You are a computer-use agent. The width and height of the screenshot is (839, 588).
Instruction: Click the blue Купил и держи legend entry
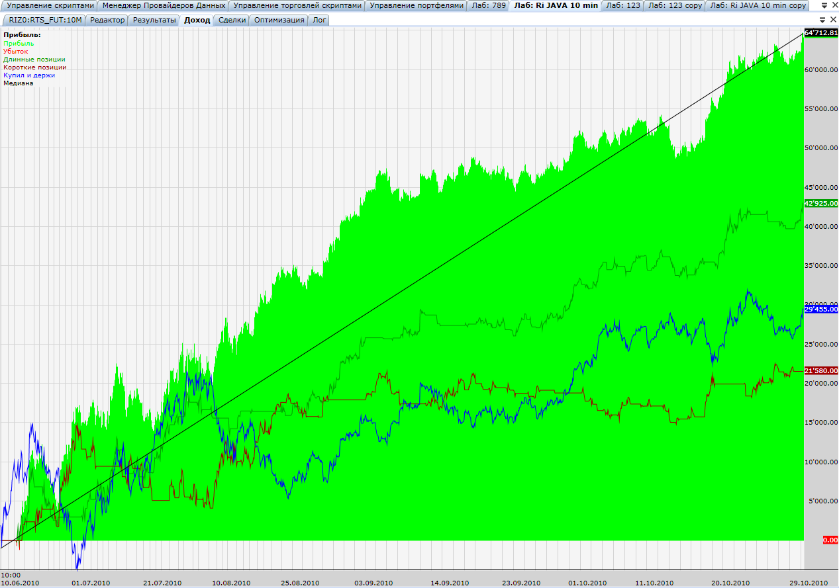click(x=29, y=75)
